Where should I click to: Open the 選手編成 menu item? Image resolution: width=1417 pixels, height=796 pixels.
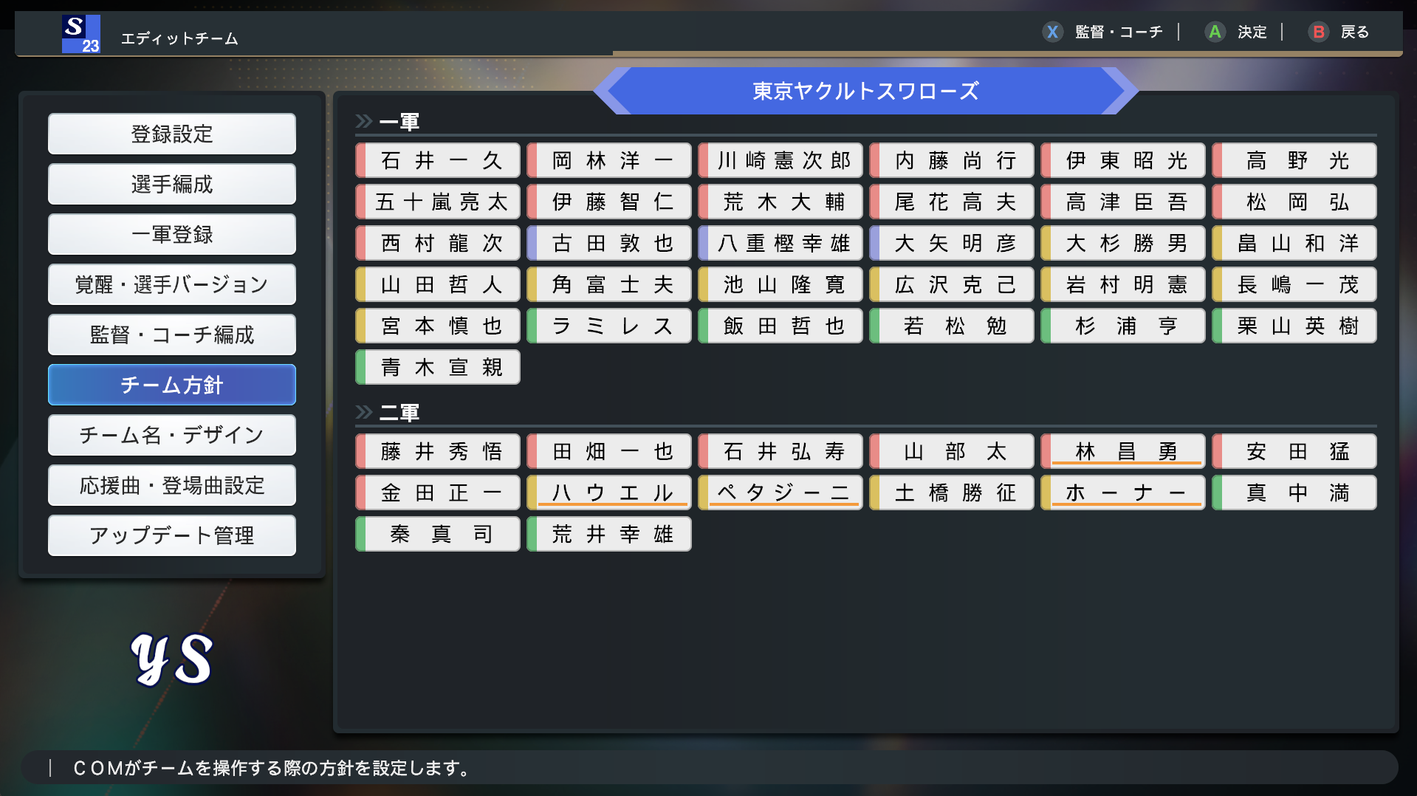[x=172, y=184]
